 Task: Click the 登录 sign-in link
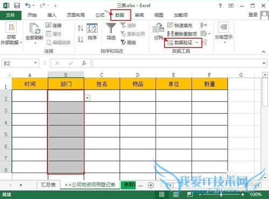pos(253,15)
